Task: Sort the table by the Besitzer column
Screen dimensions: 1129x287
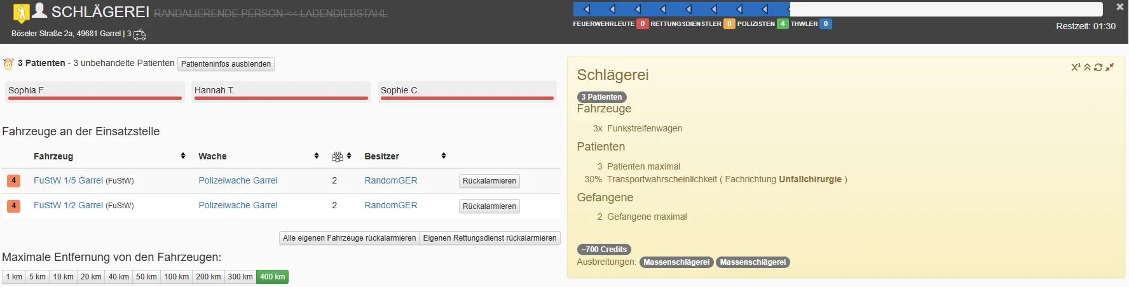Action: [381, 156]
